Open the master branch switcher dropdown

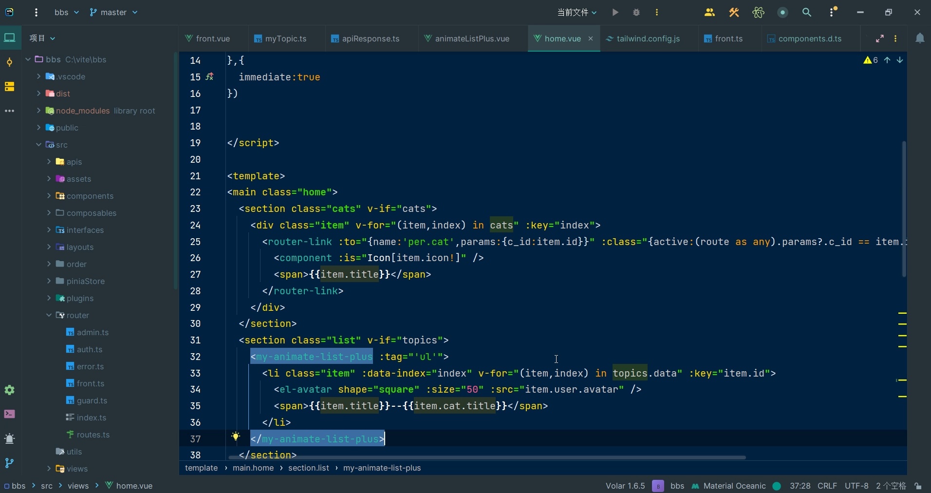tap(113, 12)
